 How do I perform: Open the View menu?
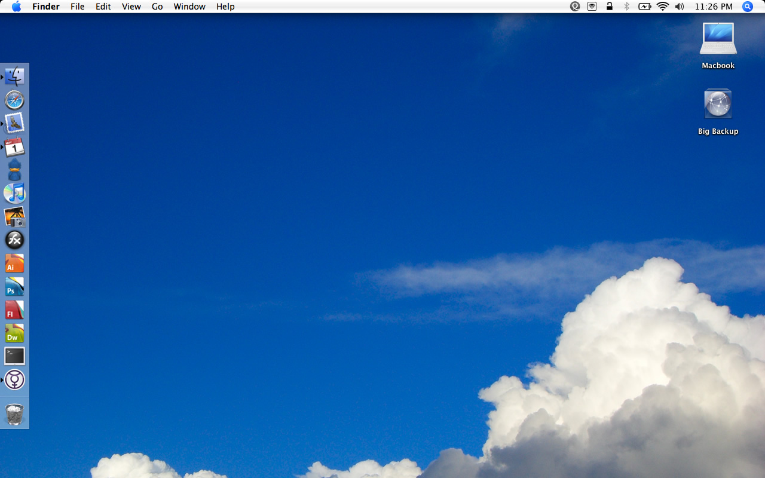131,7
